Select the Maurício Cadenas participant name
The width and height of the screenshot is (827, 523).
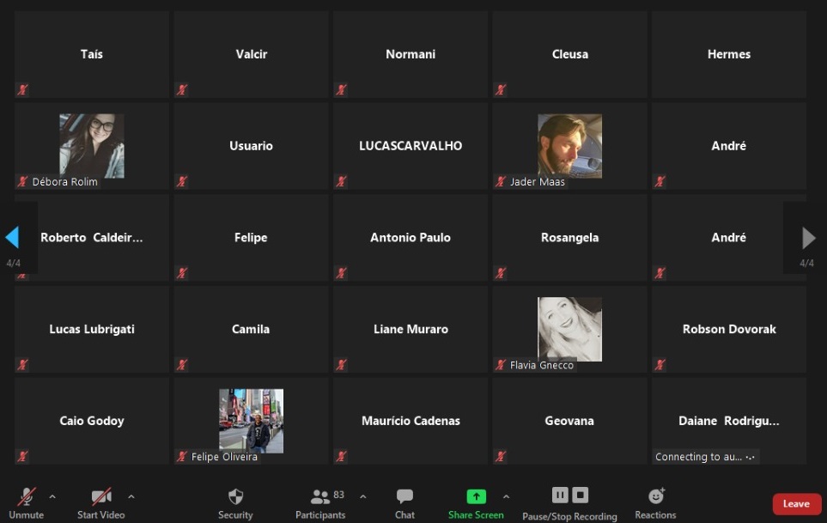pyautogui.click(x=410, y=422)
